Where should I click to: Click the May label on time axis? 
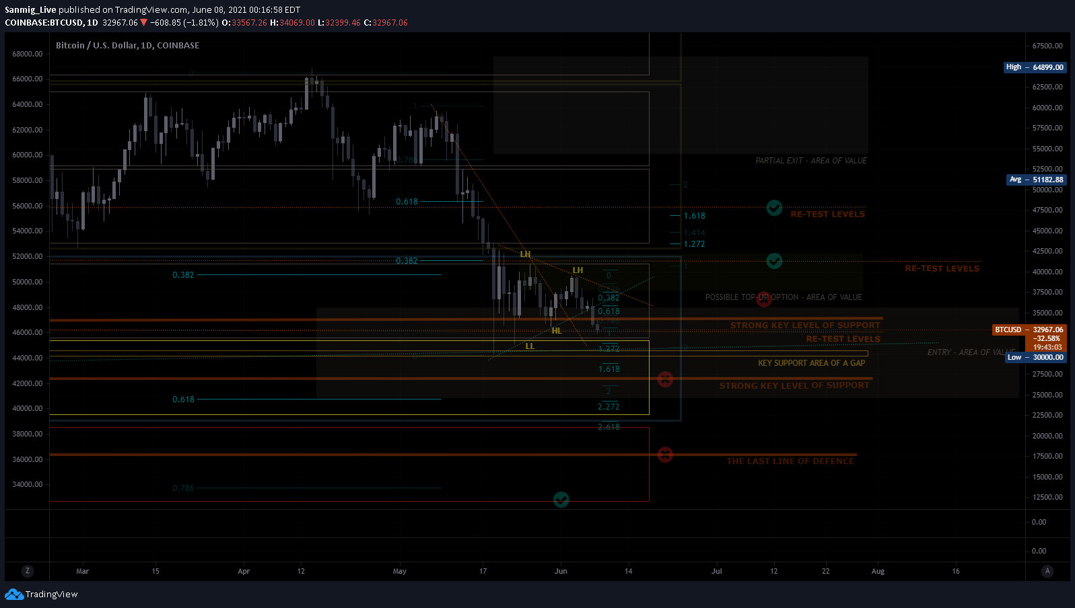[x=400, y=571]
